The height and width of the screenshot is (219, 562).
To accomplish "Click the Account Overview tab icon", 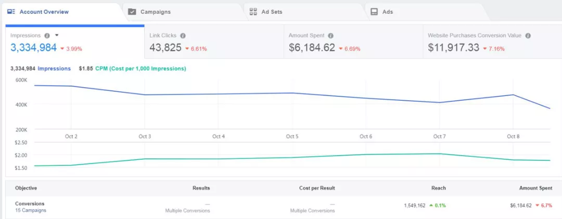I will 11,11.
